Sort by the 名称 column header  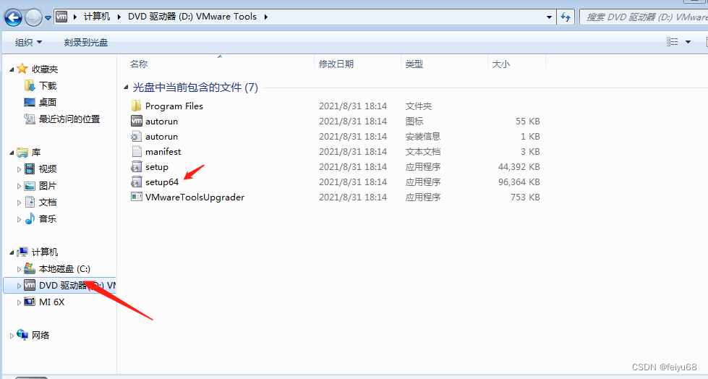[139, 64]
